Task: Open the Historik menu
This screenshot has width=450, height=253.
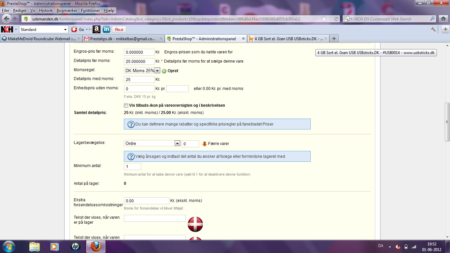Action: coord(46,11)
